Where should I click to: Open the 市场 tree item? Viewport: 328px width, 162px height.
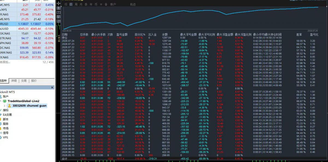(6, 128)
